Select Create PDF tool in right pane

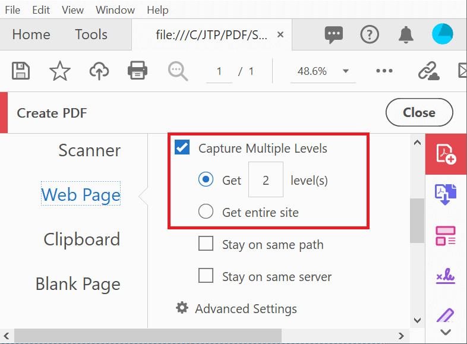point(446,154)
